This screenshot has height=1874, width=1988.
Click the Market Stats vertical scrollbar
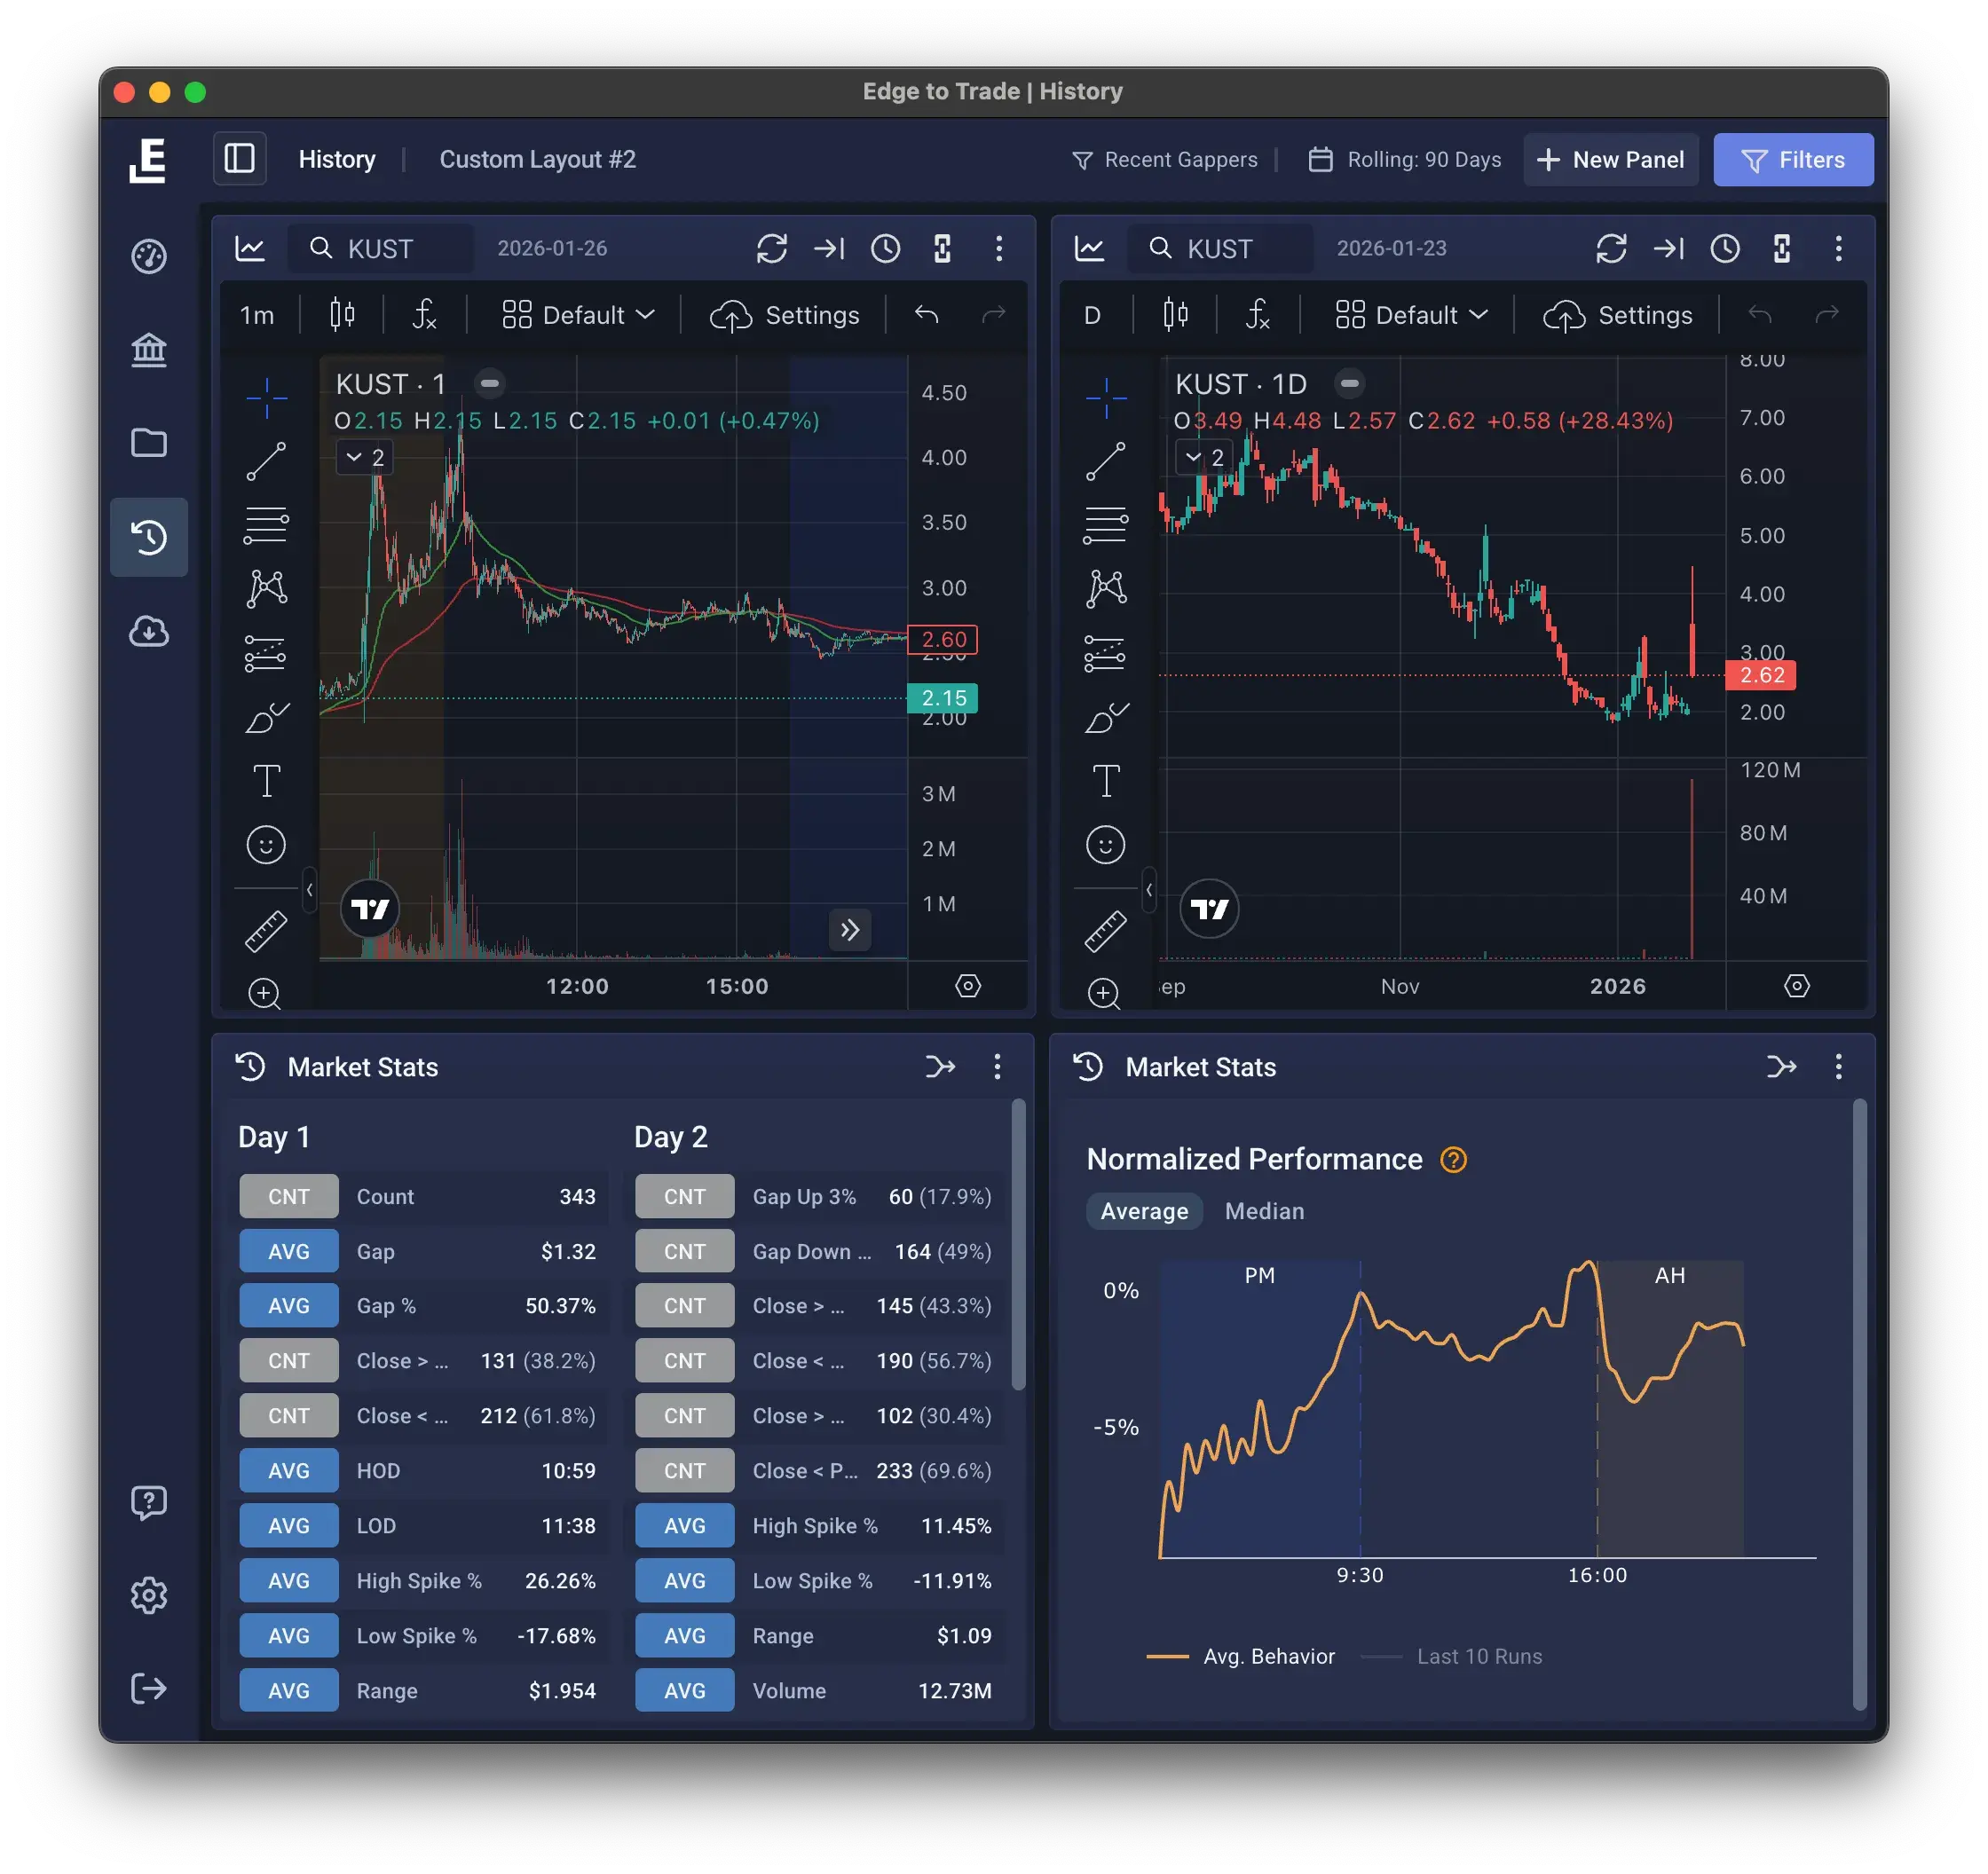(1018, 1245)
